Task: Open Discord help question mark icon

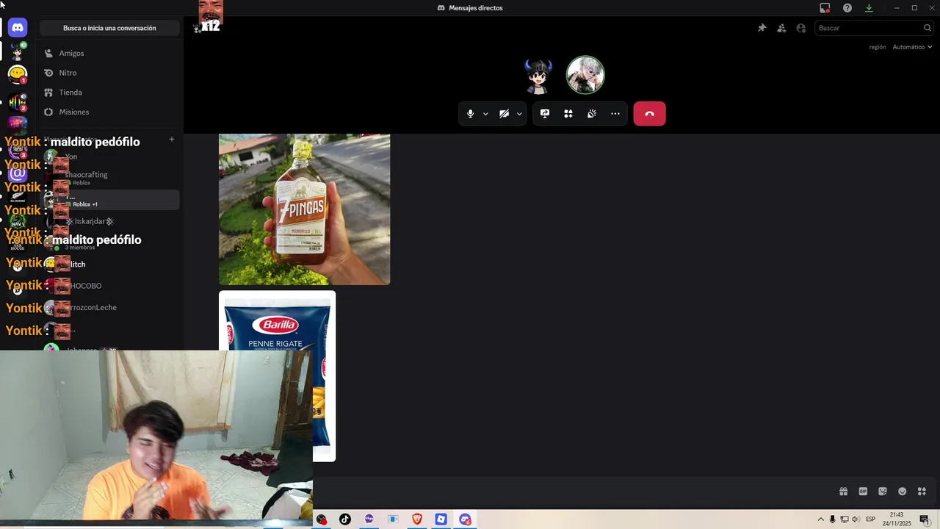Action: pos(847,8)
